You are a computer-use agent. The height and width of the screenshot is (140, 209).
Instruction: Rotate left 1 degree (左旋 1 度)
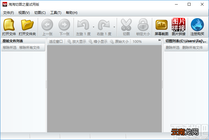point(83,27)
